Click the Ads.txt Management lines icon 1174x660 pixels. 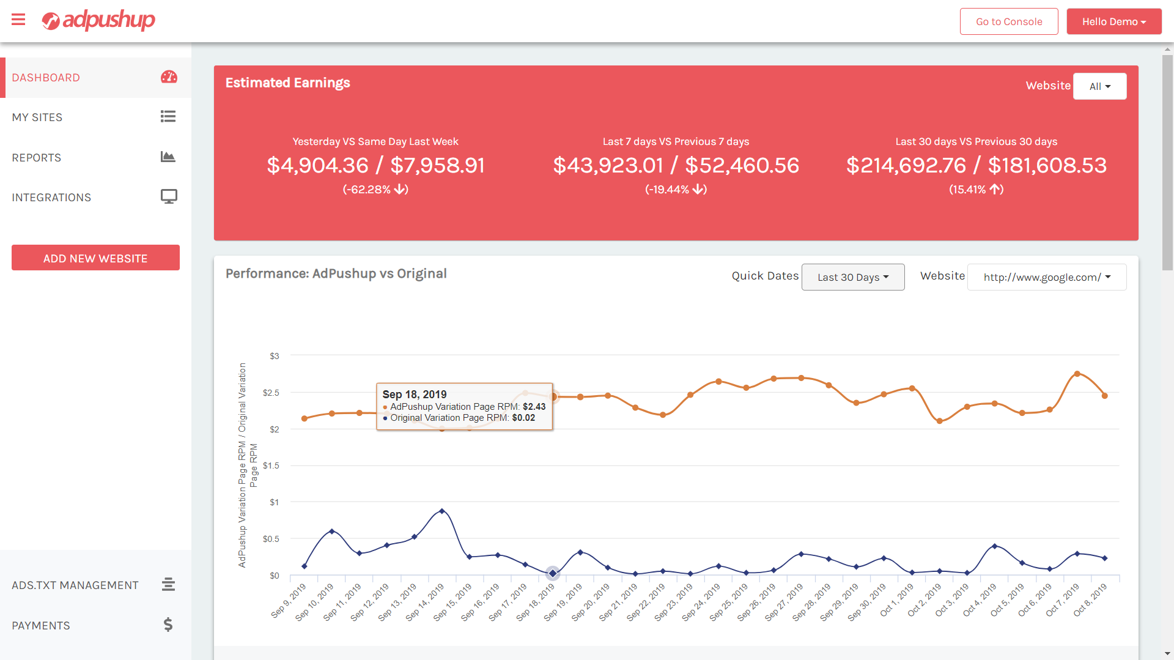click(169, 584)
